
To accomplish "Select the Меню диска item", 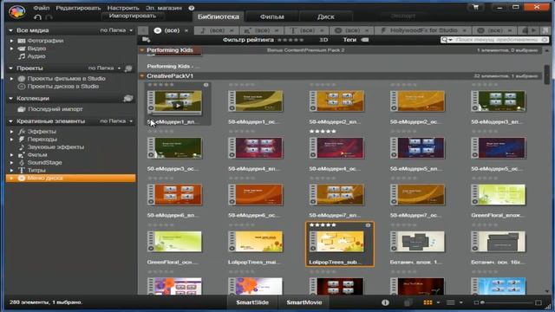I will 71,178.
